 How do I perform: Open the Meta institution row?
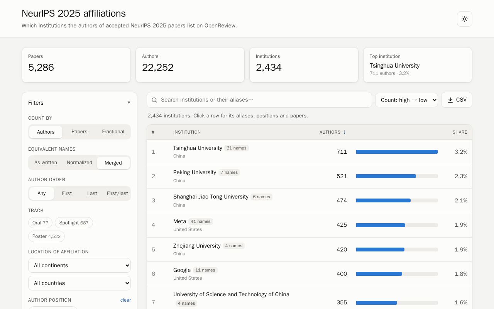(x=310, y=225)
